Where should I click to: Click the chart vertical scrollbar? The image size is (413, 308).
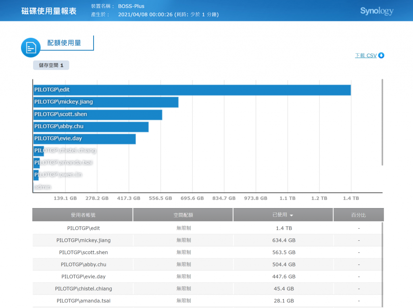pos(382,123)
